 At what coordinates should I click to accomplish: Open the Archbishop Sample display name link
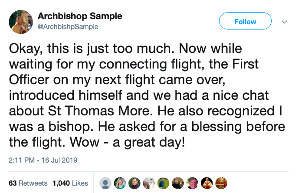(x=80, y=16)
